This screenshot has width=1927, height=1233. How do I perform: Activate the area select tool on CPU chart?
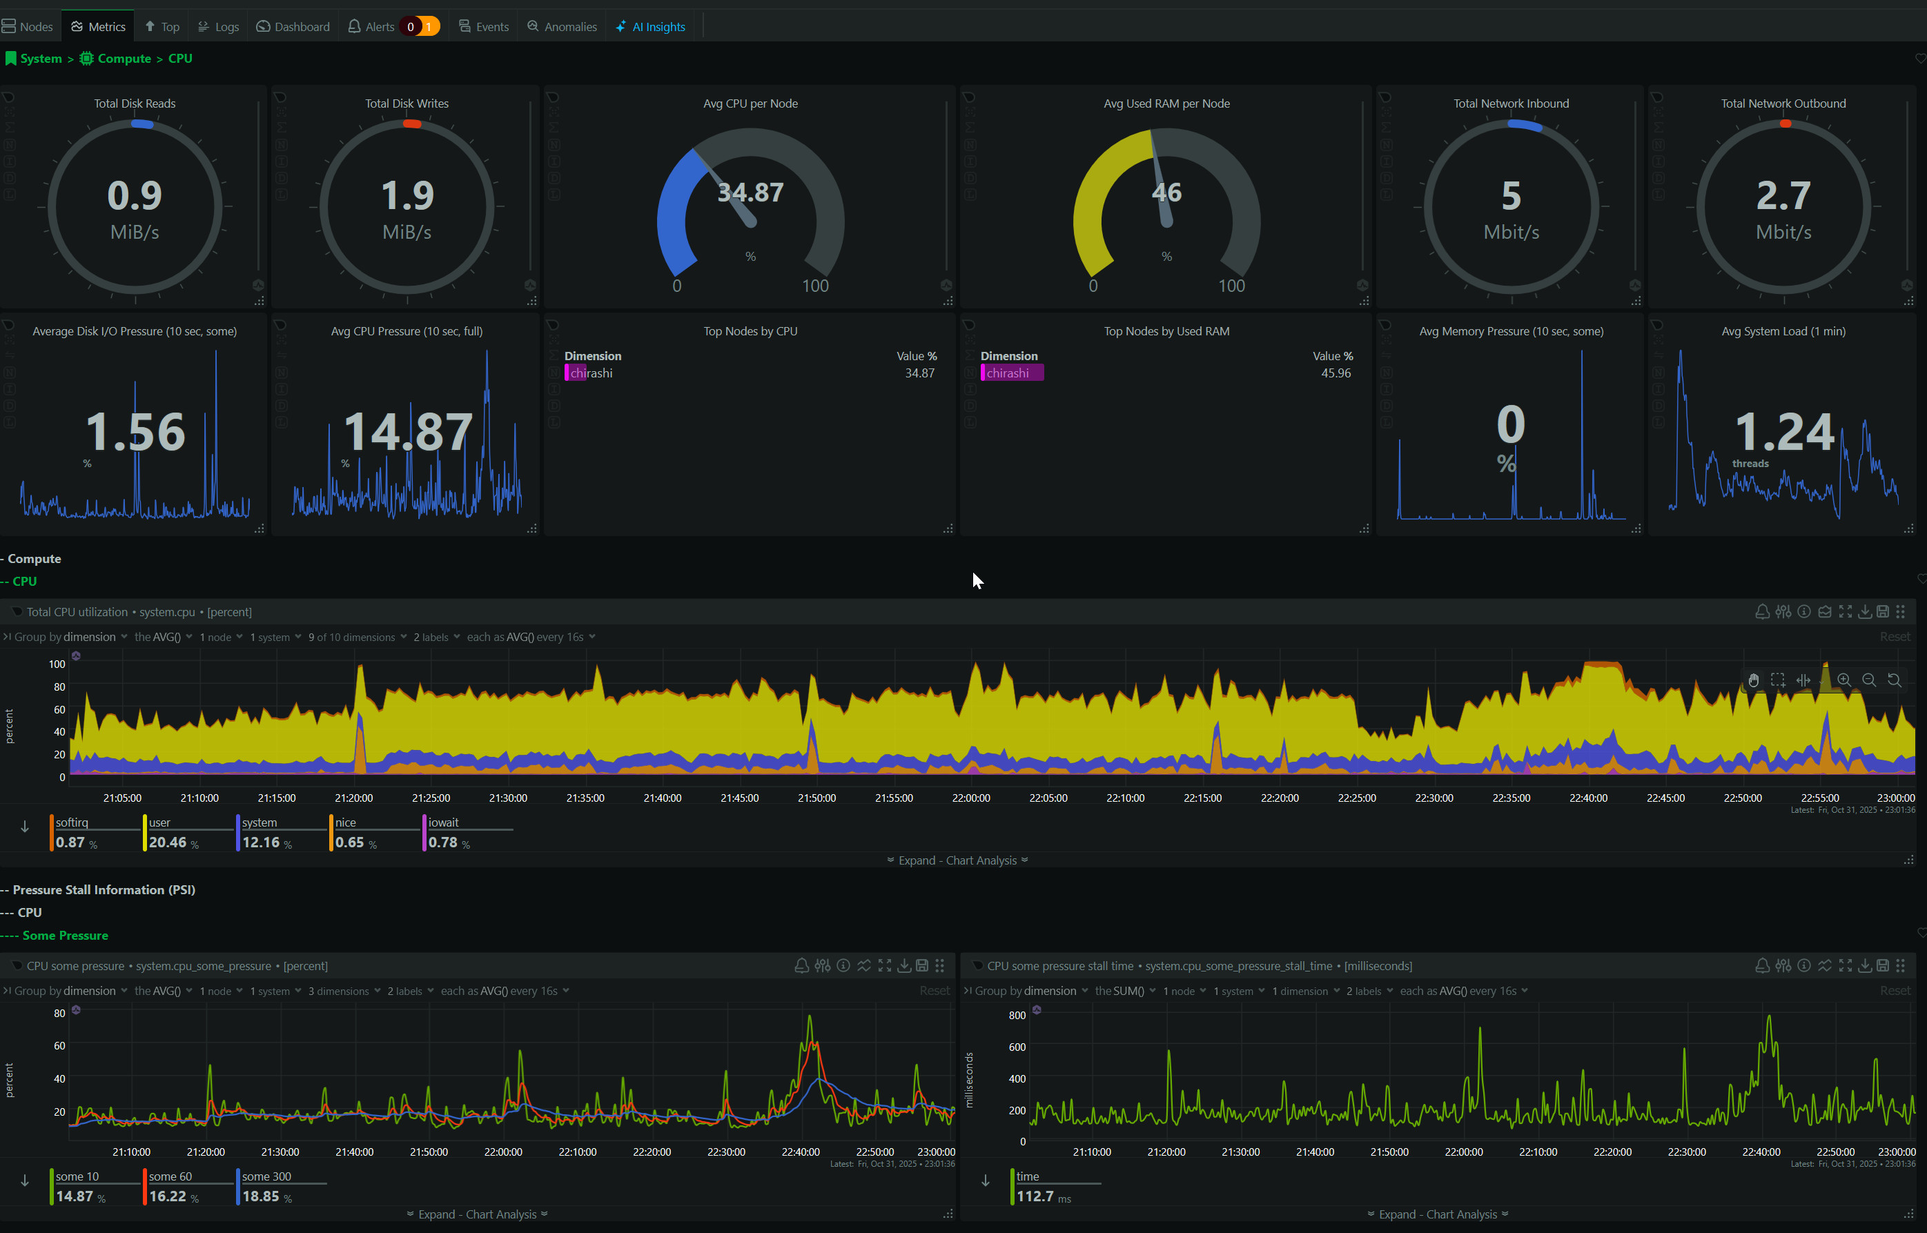coord(1778,680)
